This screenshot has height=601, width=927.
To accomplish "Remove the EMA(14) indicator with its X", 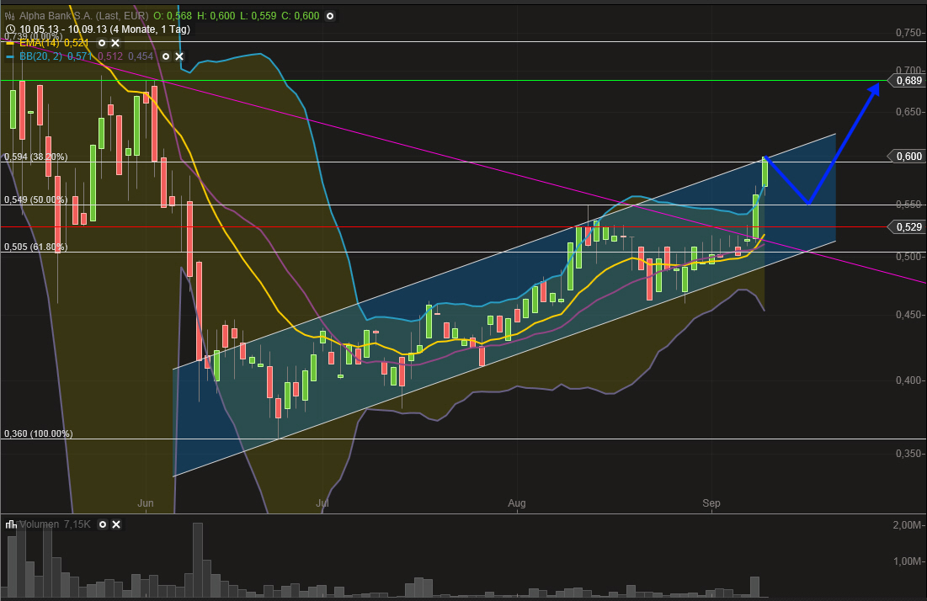I will point(115,43).
